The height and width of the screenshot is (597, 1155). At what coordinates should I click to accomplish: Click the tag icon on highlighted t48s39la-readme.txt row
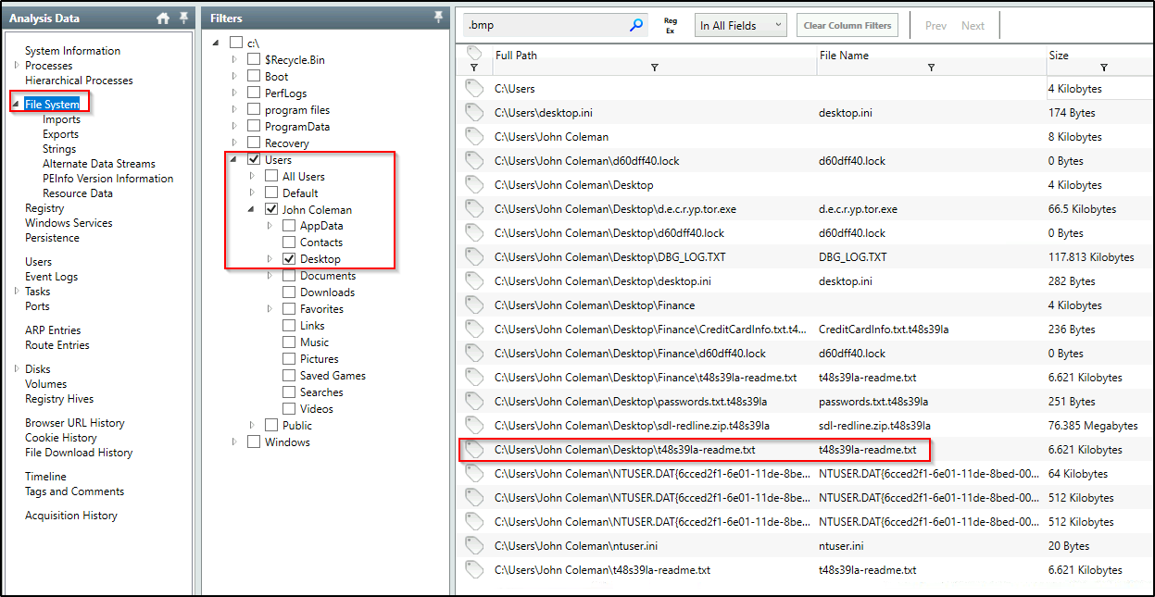[x=475, y=449]
